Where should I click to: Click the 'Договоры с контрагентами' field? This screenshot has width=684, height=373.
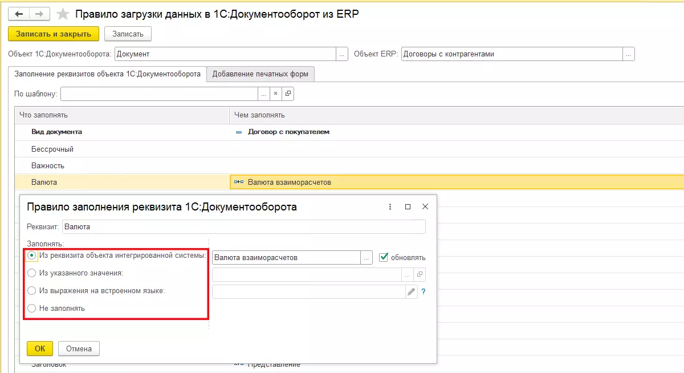click(x=512, y=54)
